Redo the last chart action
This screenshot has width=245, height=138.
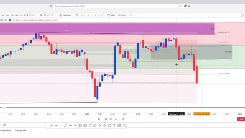pos(135,15)
